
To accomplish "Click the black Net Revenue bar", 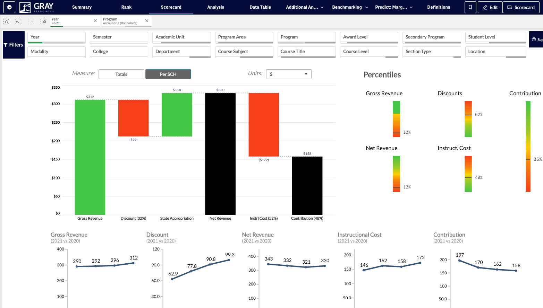I will pos(220,154).
